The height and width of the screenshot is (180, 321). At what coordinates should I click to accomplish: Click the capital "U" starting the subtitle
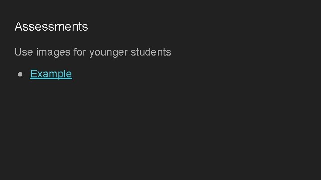(x=18, y=52)
